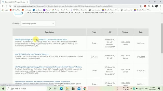
Task: Click the Description column header
Action: click(x=49, y=32)
